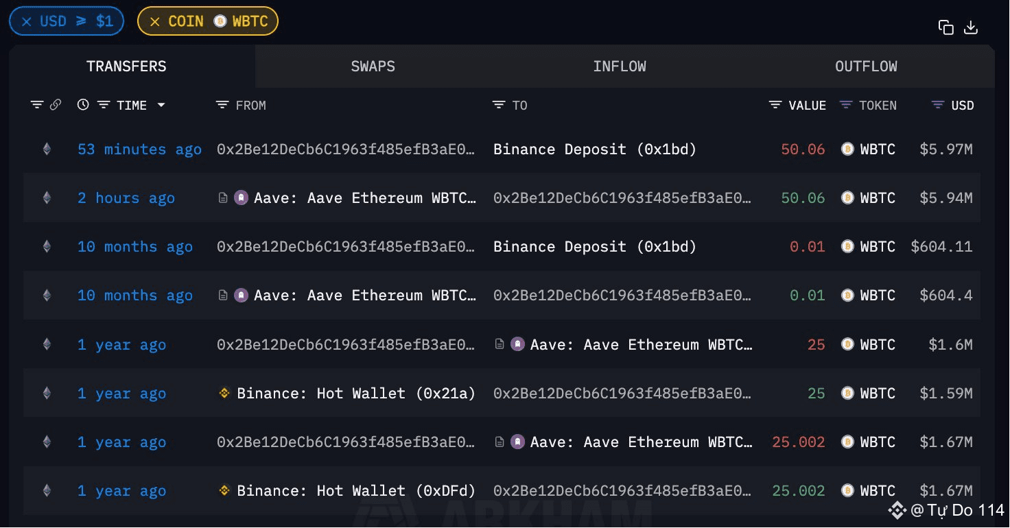This screenshot has height=528, width=1010.
Task: Open the USD column filter
Action: click(x=938, y=105)
